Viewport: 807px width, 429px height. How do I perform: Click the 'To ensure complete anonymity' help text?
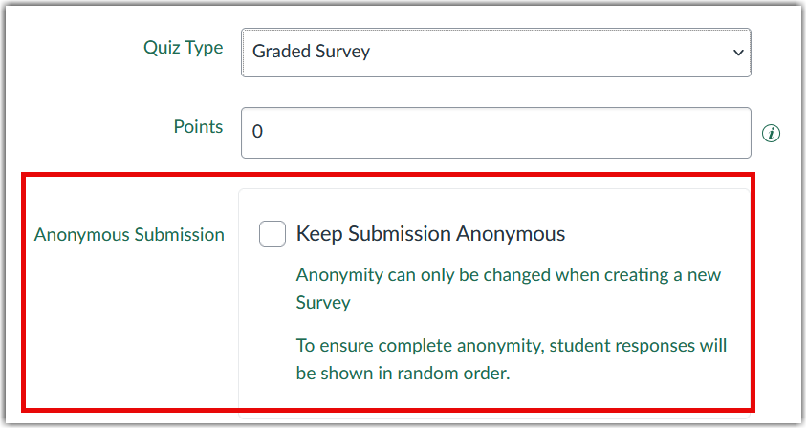(511, 345)
